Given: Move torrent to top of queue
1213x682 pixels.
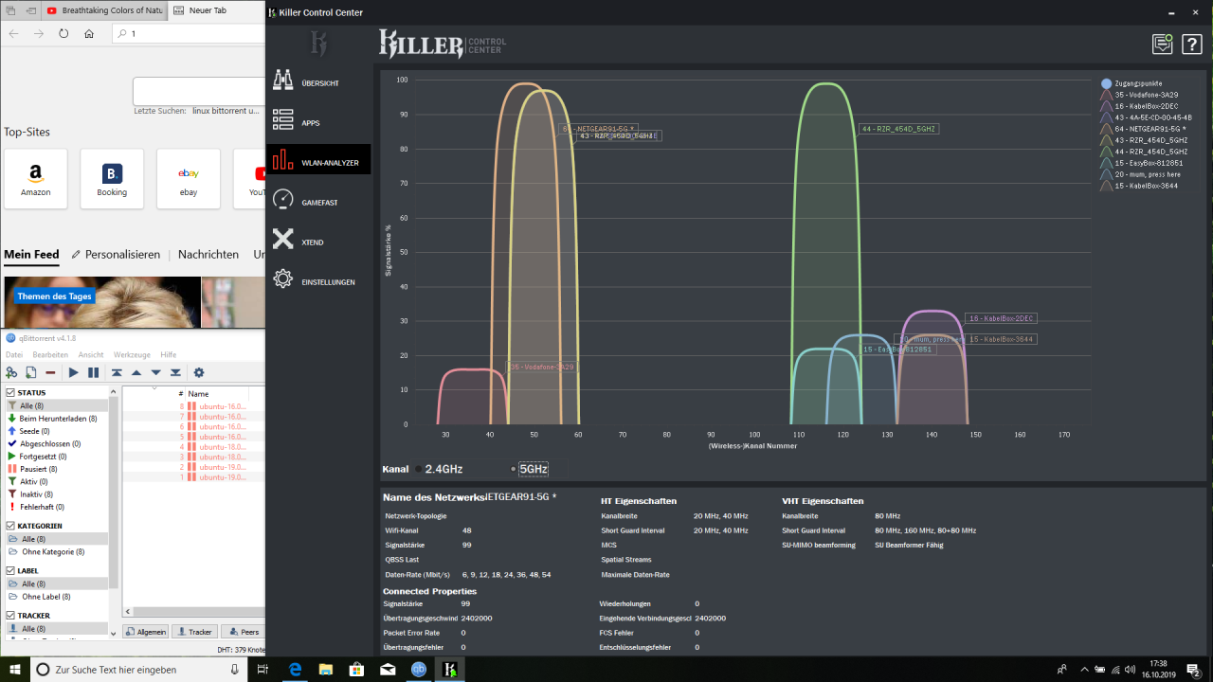Looking at the screenshot, I should 117,372.
